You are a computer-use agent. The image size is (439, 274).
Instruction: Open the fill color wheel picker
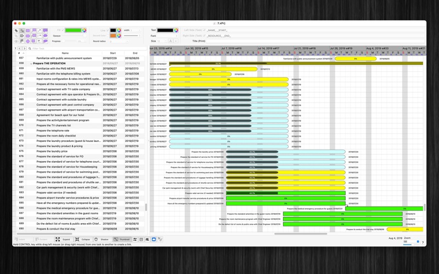[x=84, y=30]
